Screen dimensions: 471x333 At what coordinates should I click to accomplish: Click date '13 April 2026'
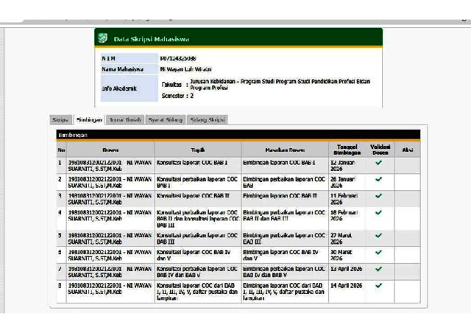347,269
